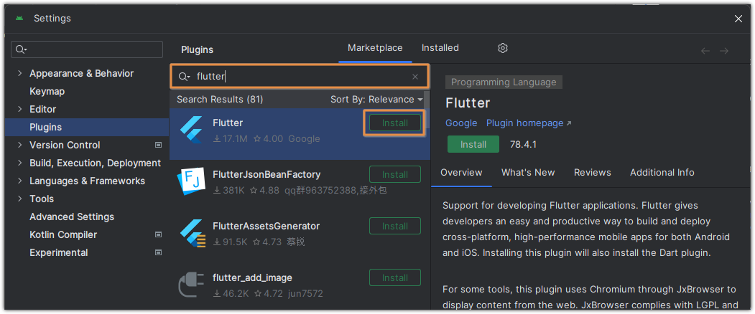Focus the settings search field
The height and width of the screenshot is (314, 755).
coord(87,49)
